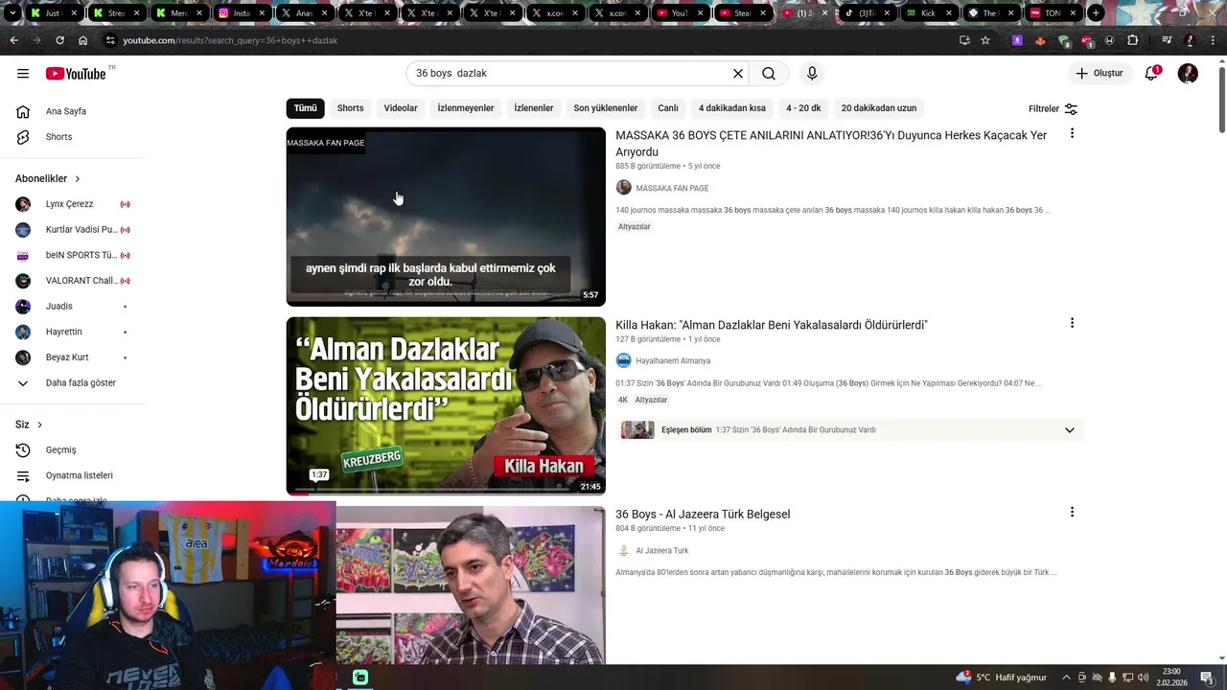
Task: Open a new browser tab
Action: point(1096,13)
